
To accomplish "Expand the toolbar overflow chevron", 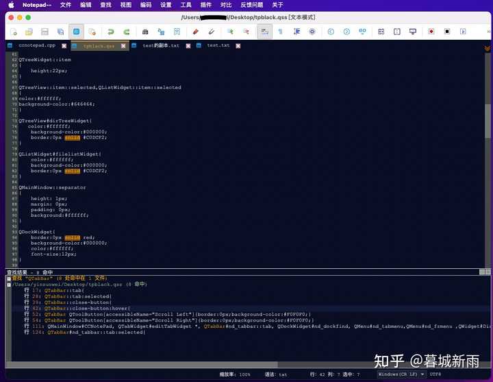I will pyautogui.click(x=488, y=32).
